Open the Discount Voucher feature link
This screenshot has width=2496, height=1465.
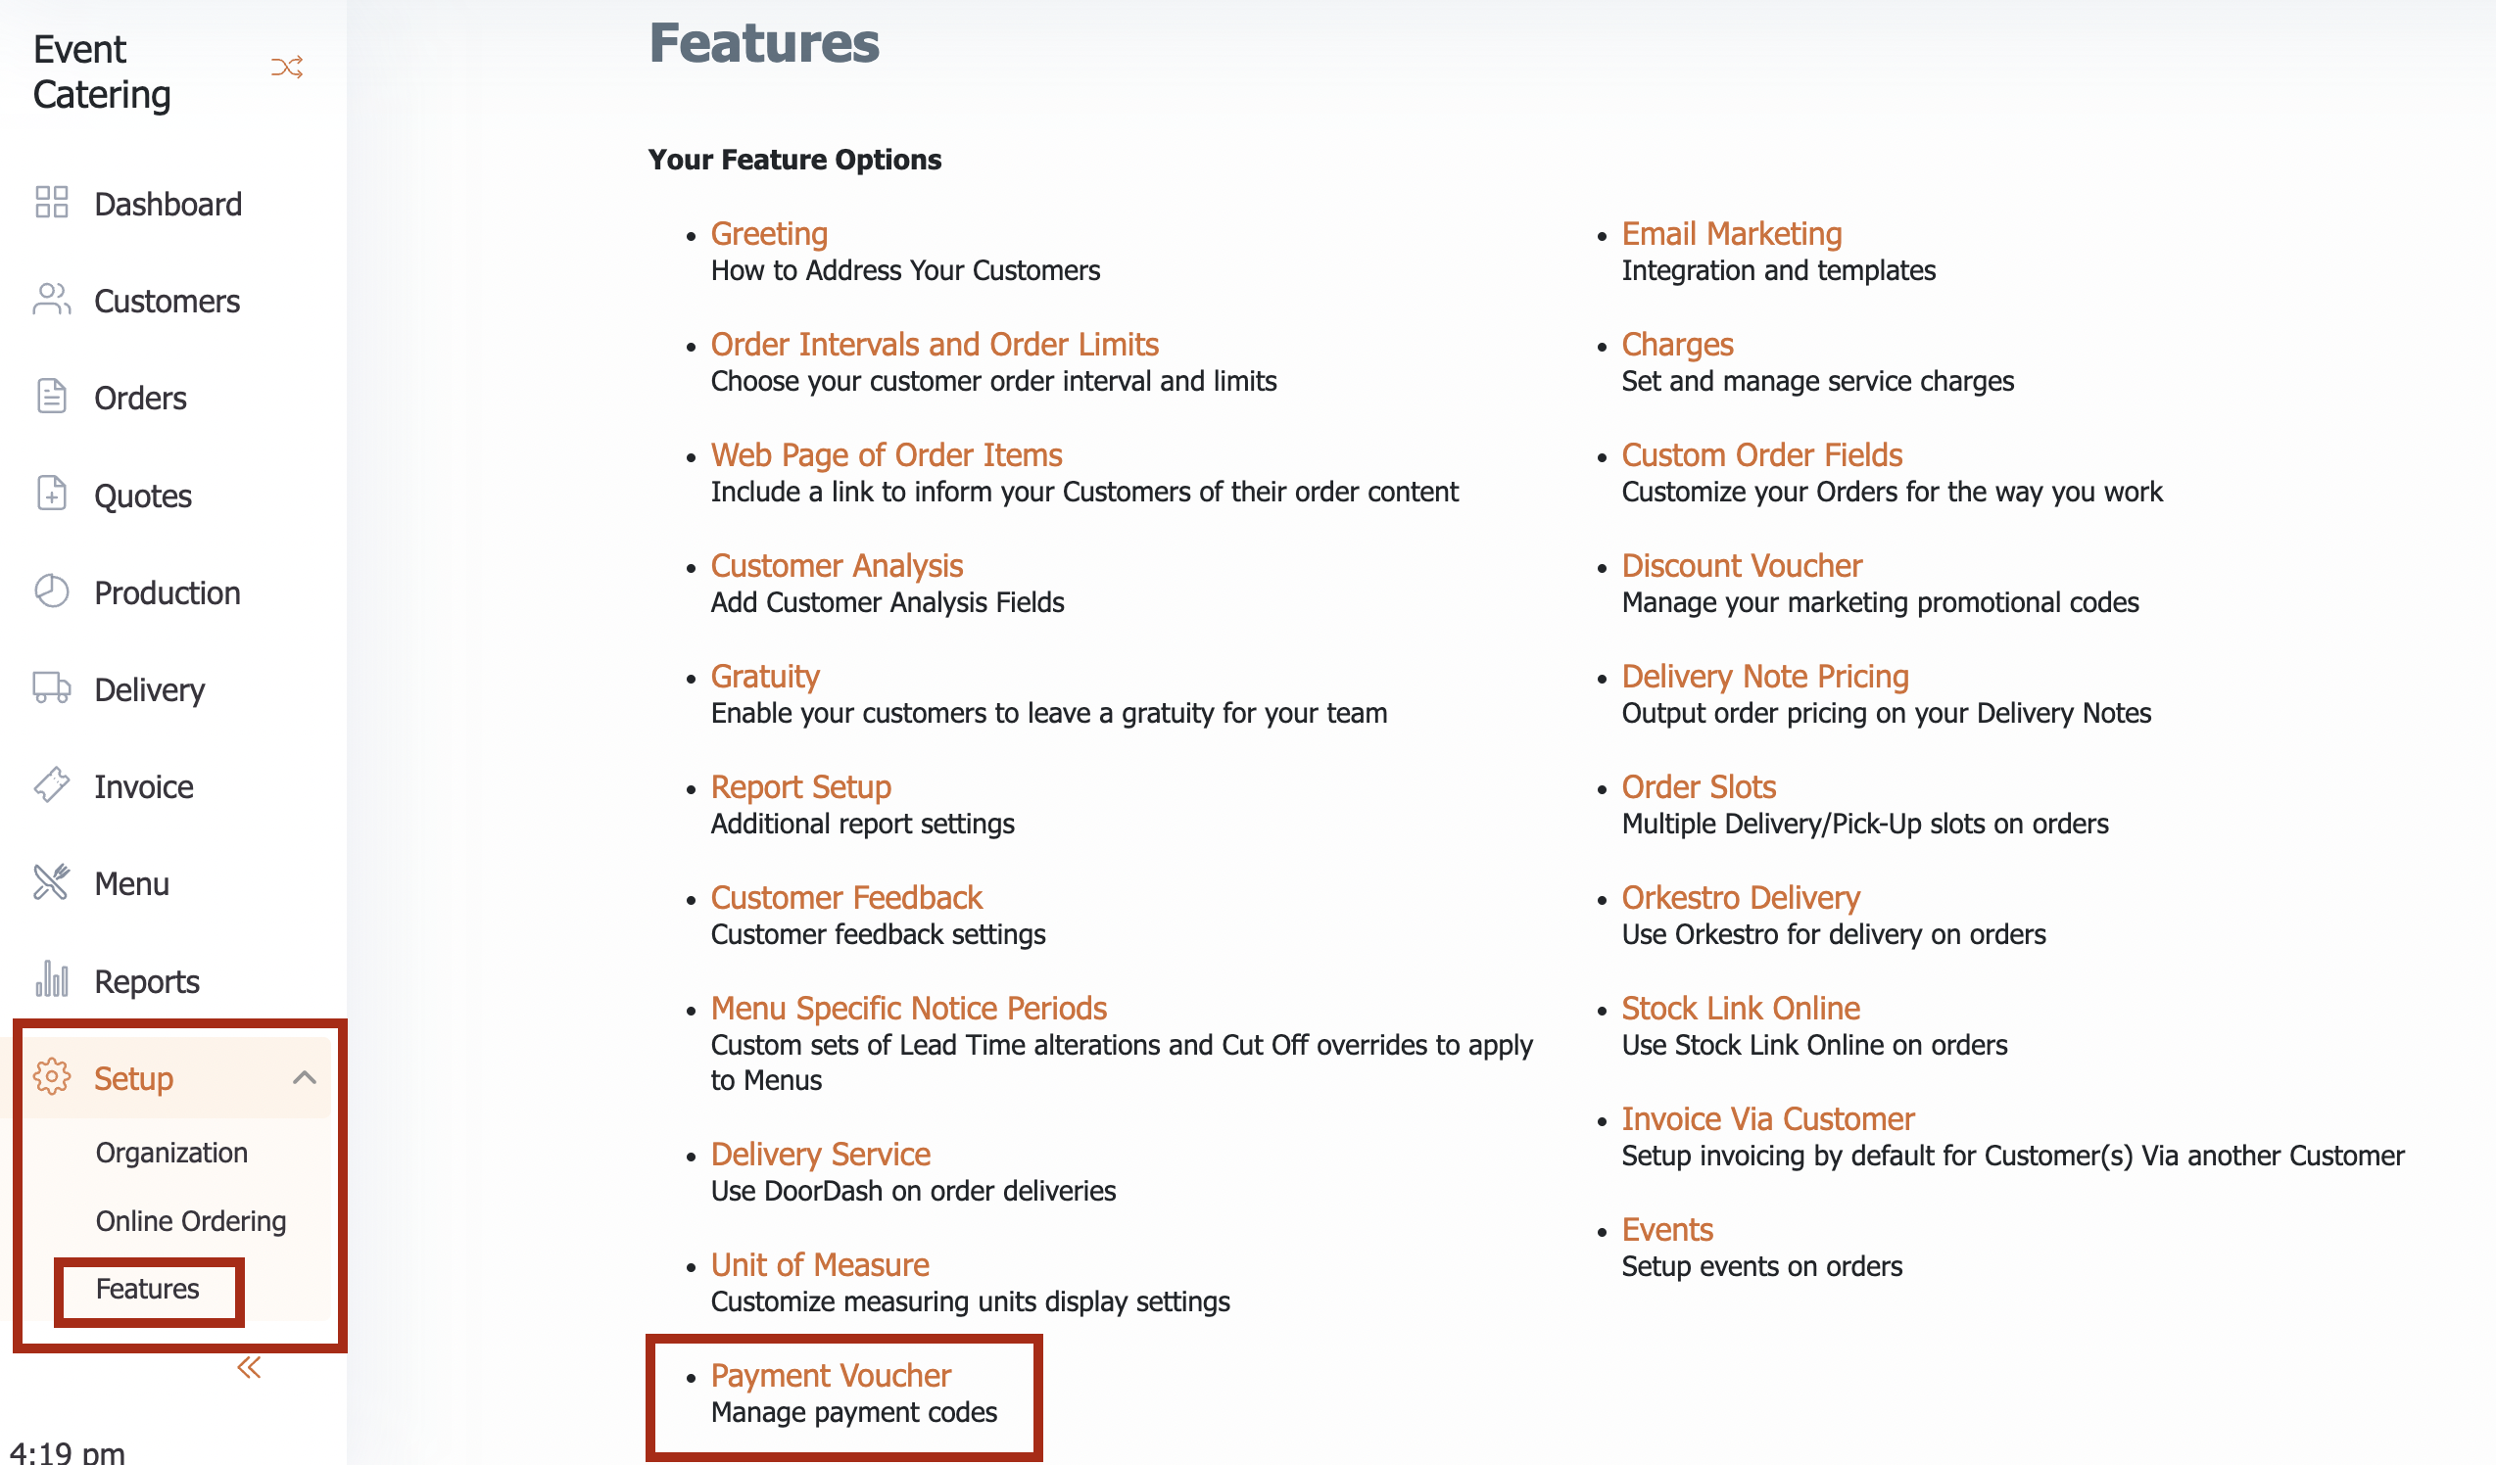pyautogui.click(x=1743, y=565)
